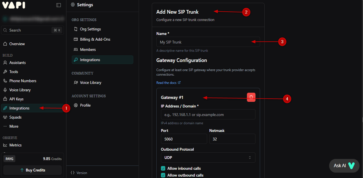
Task: Open the Outbound Protocol dropdown
Action: (x=208, y=158)
